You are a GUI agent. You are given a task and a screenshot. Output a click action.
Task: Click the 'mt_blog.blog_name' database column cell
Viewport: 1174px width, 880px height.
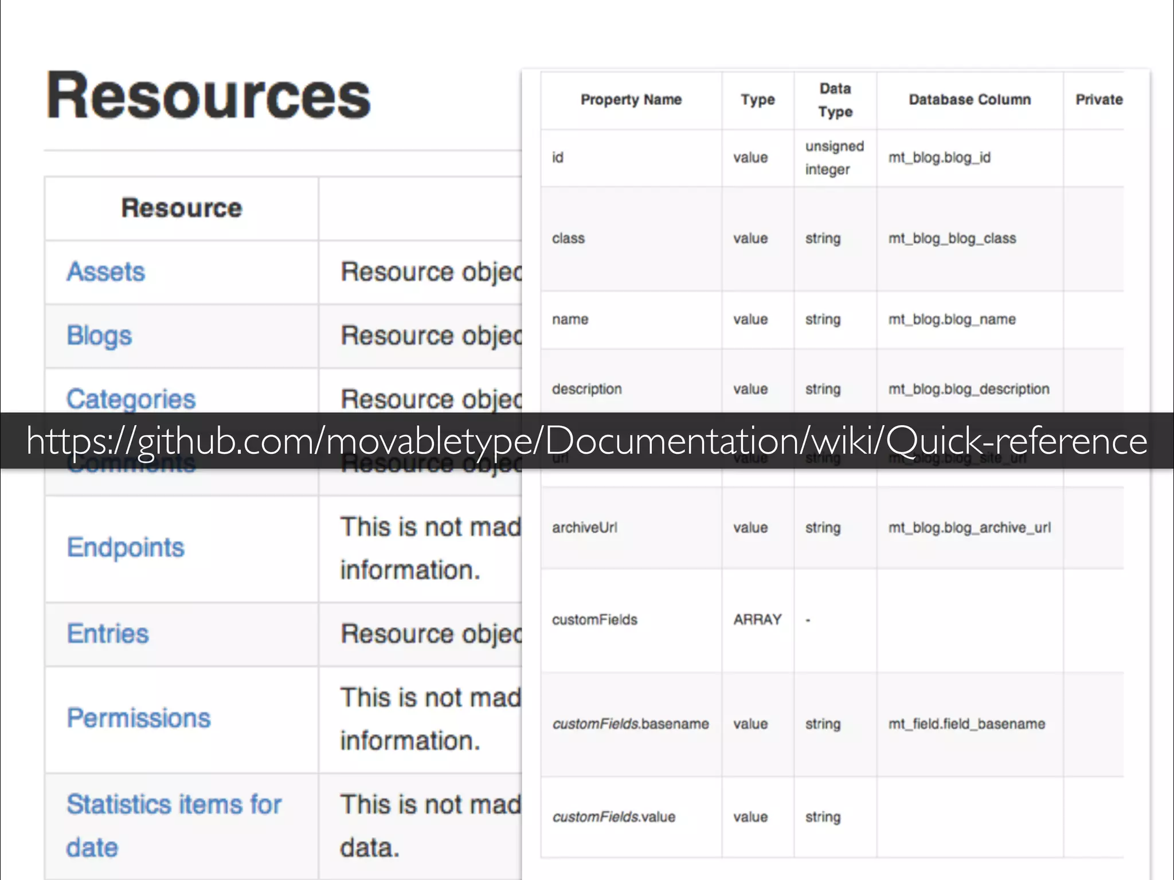coord(970,319)
